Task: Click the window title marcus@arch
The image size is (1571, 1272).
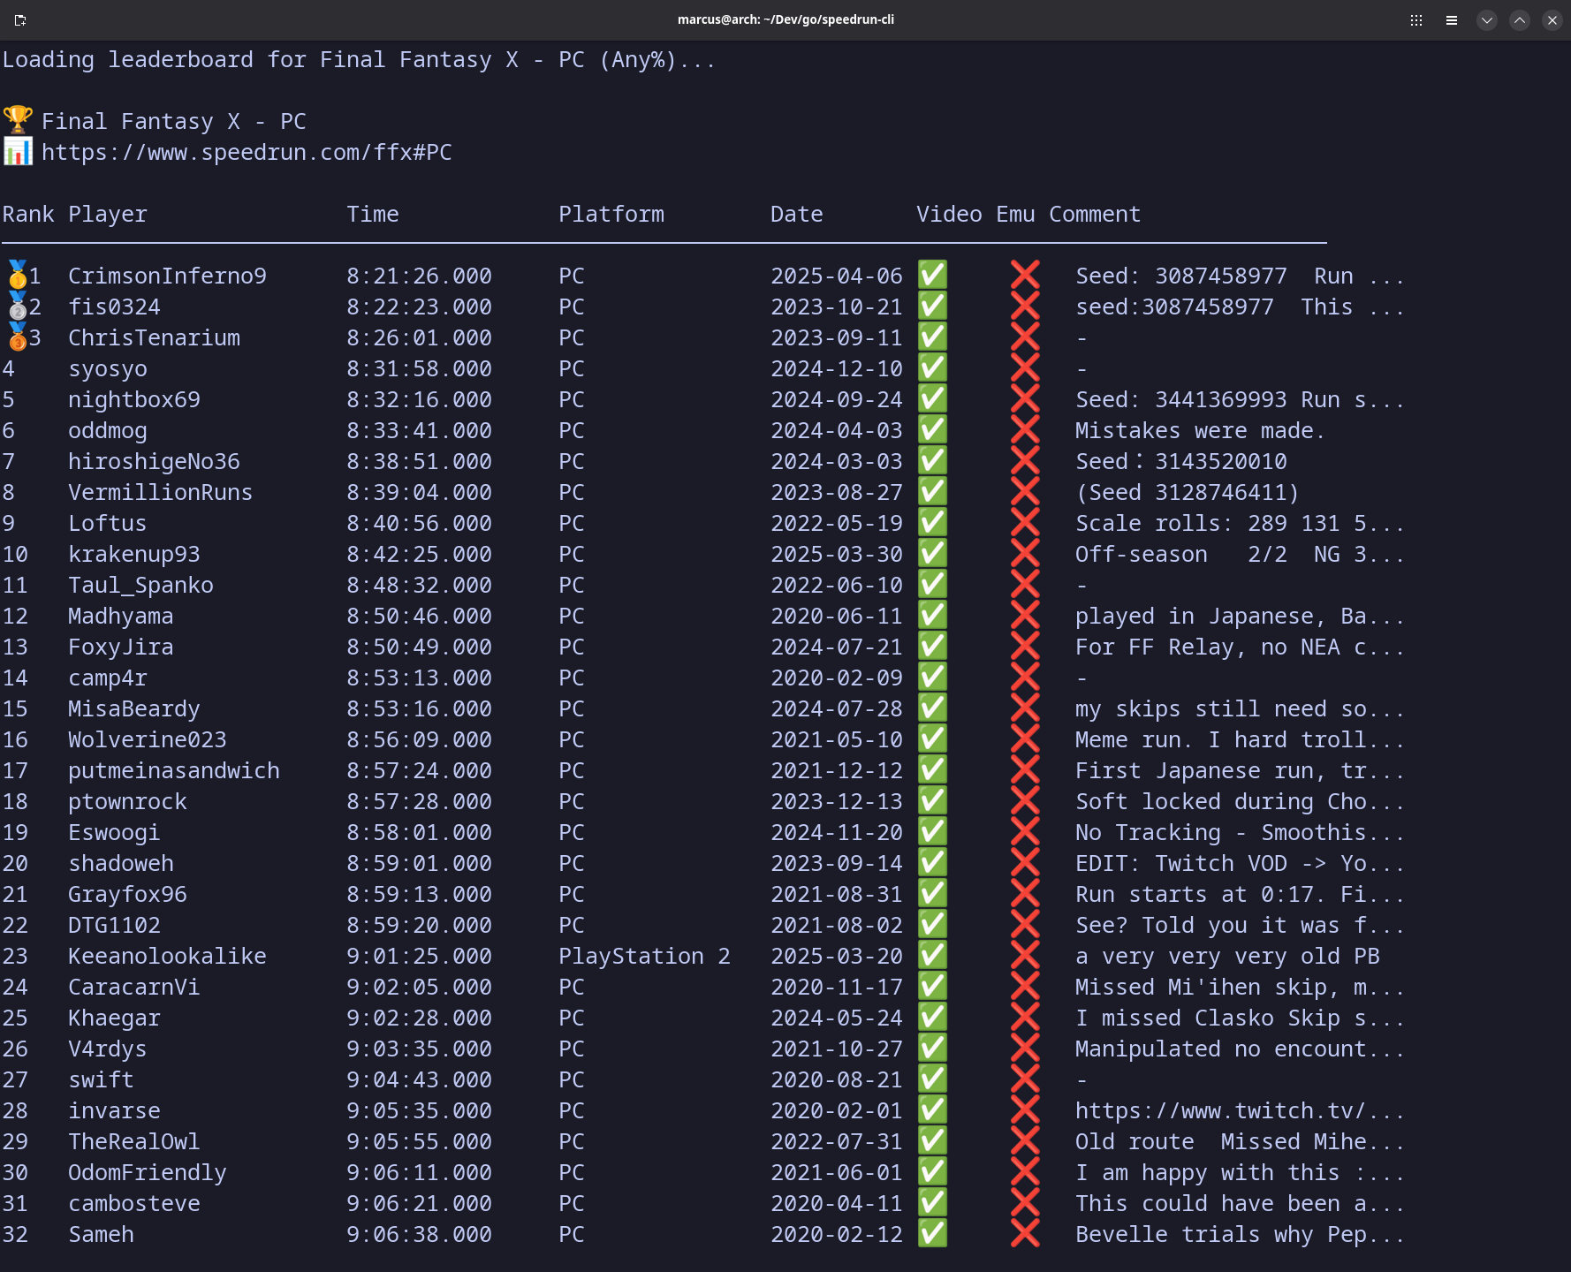Action: [x=785, y=19]
